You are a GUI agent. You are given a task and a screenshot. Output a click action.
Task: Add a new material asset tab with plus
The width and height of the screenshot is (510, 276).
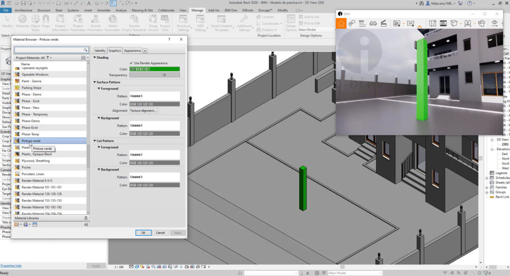click(x=145, y=51)
